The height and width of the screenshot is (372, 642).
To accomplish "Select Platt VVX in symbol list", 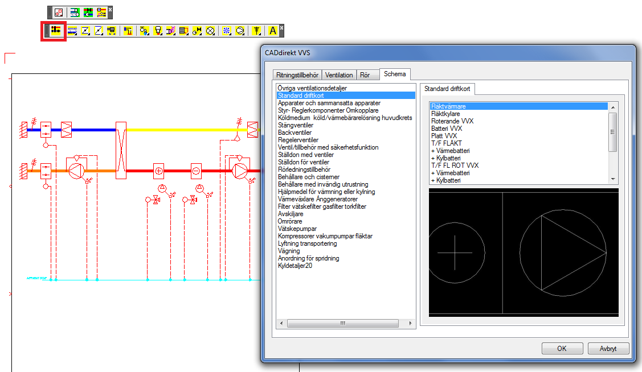I will coord(444,136).
